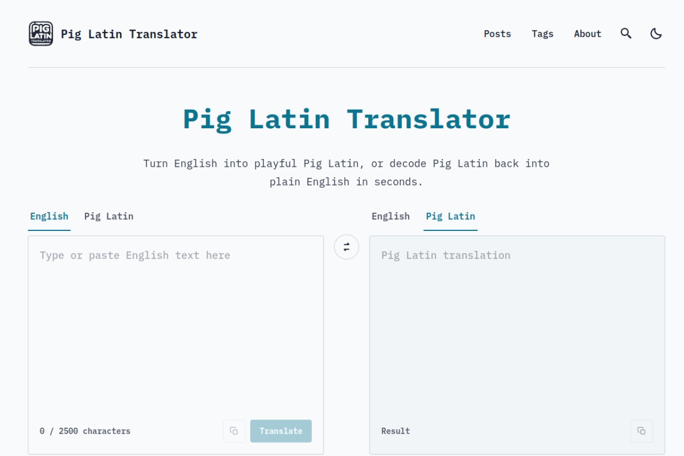Open the About page

(x=588, y=34)
